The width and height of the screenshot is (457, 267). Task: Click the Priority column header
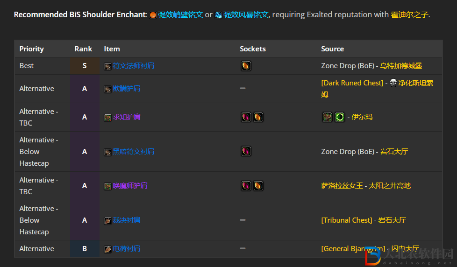pos(31,49)
